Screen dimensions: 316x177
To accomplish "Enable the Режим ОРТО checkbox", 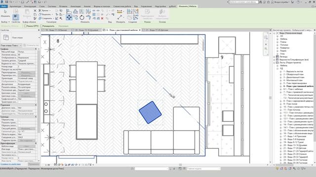I will pyautogui.click(x=25, y=26).
